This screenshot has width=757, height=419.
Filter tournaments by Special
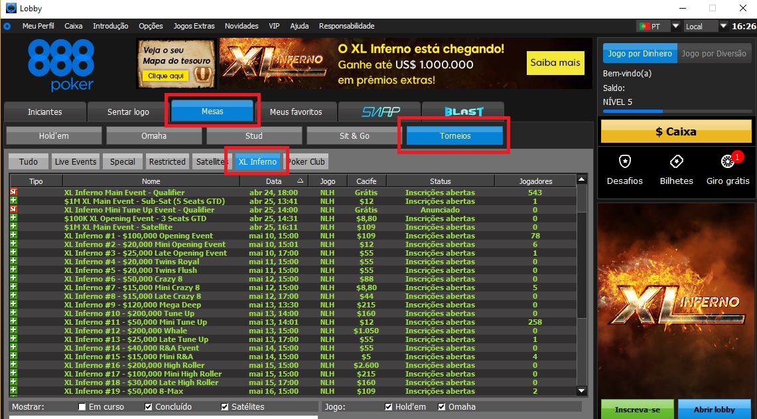click(123, 161)
